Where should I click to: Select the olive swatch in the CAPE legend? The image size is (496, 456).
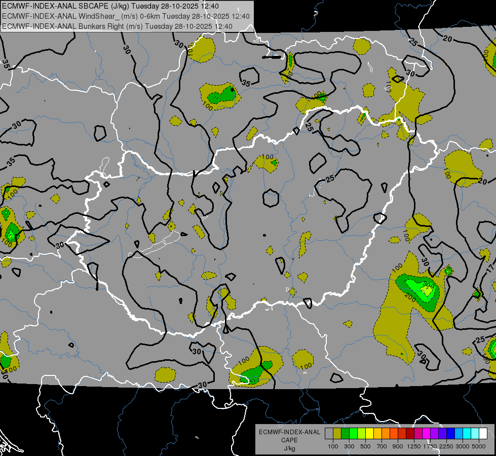point(337,434)
